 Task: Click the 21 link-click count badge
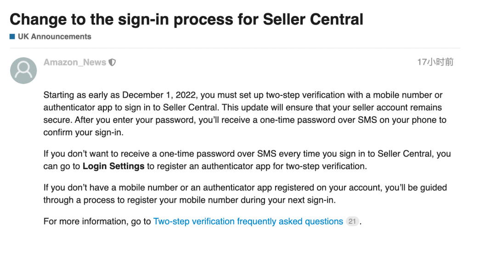(x=352, y=221)
